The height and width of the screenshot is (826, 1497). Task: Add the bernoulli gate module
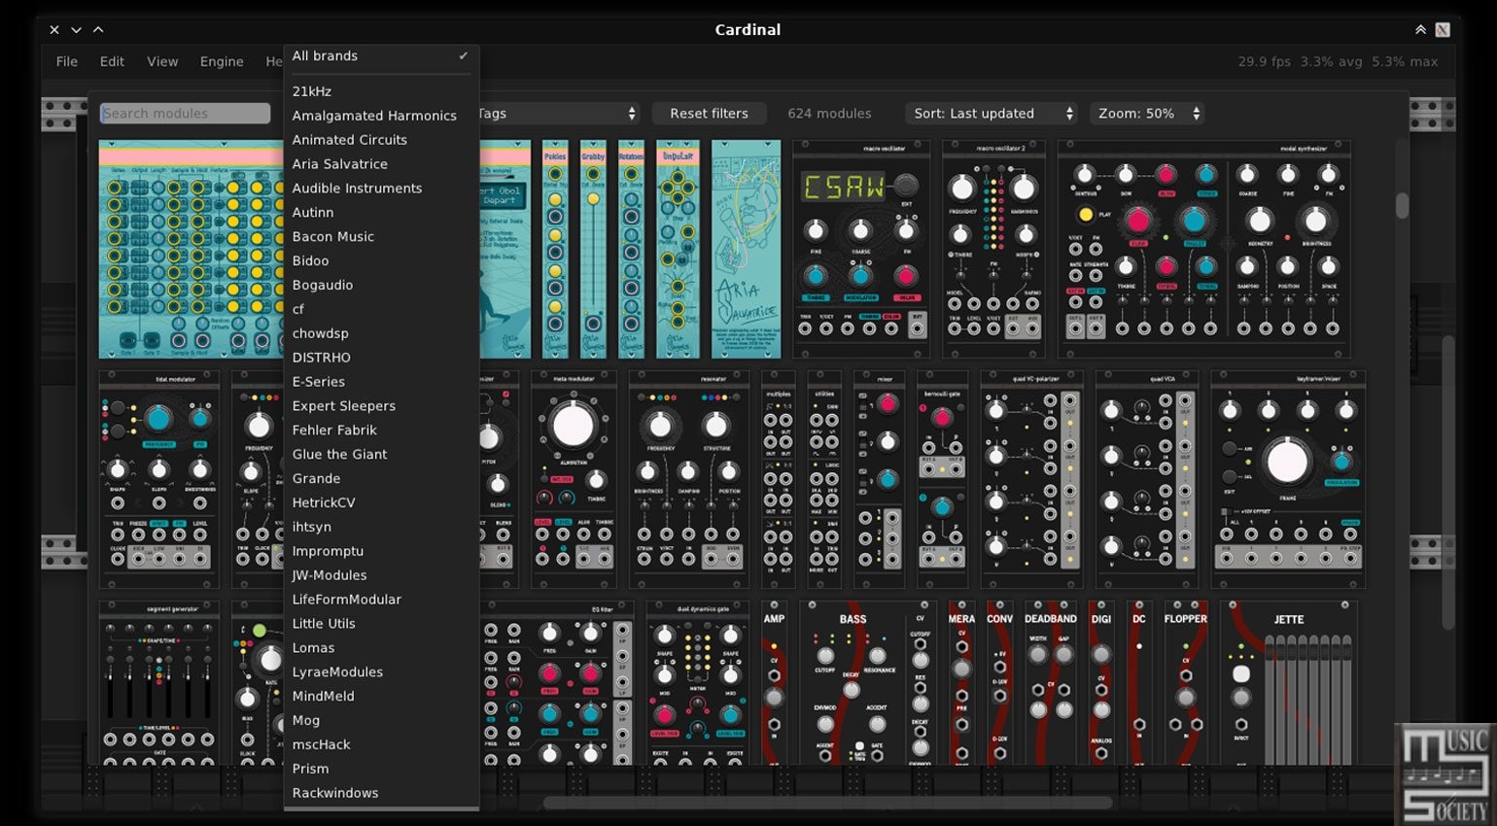942,479
